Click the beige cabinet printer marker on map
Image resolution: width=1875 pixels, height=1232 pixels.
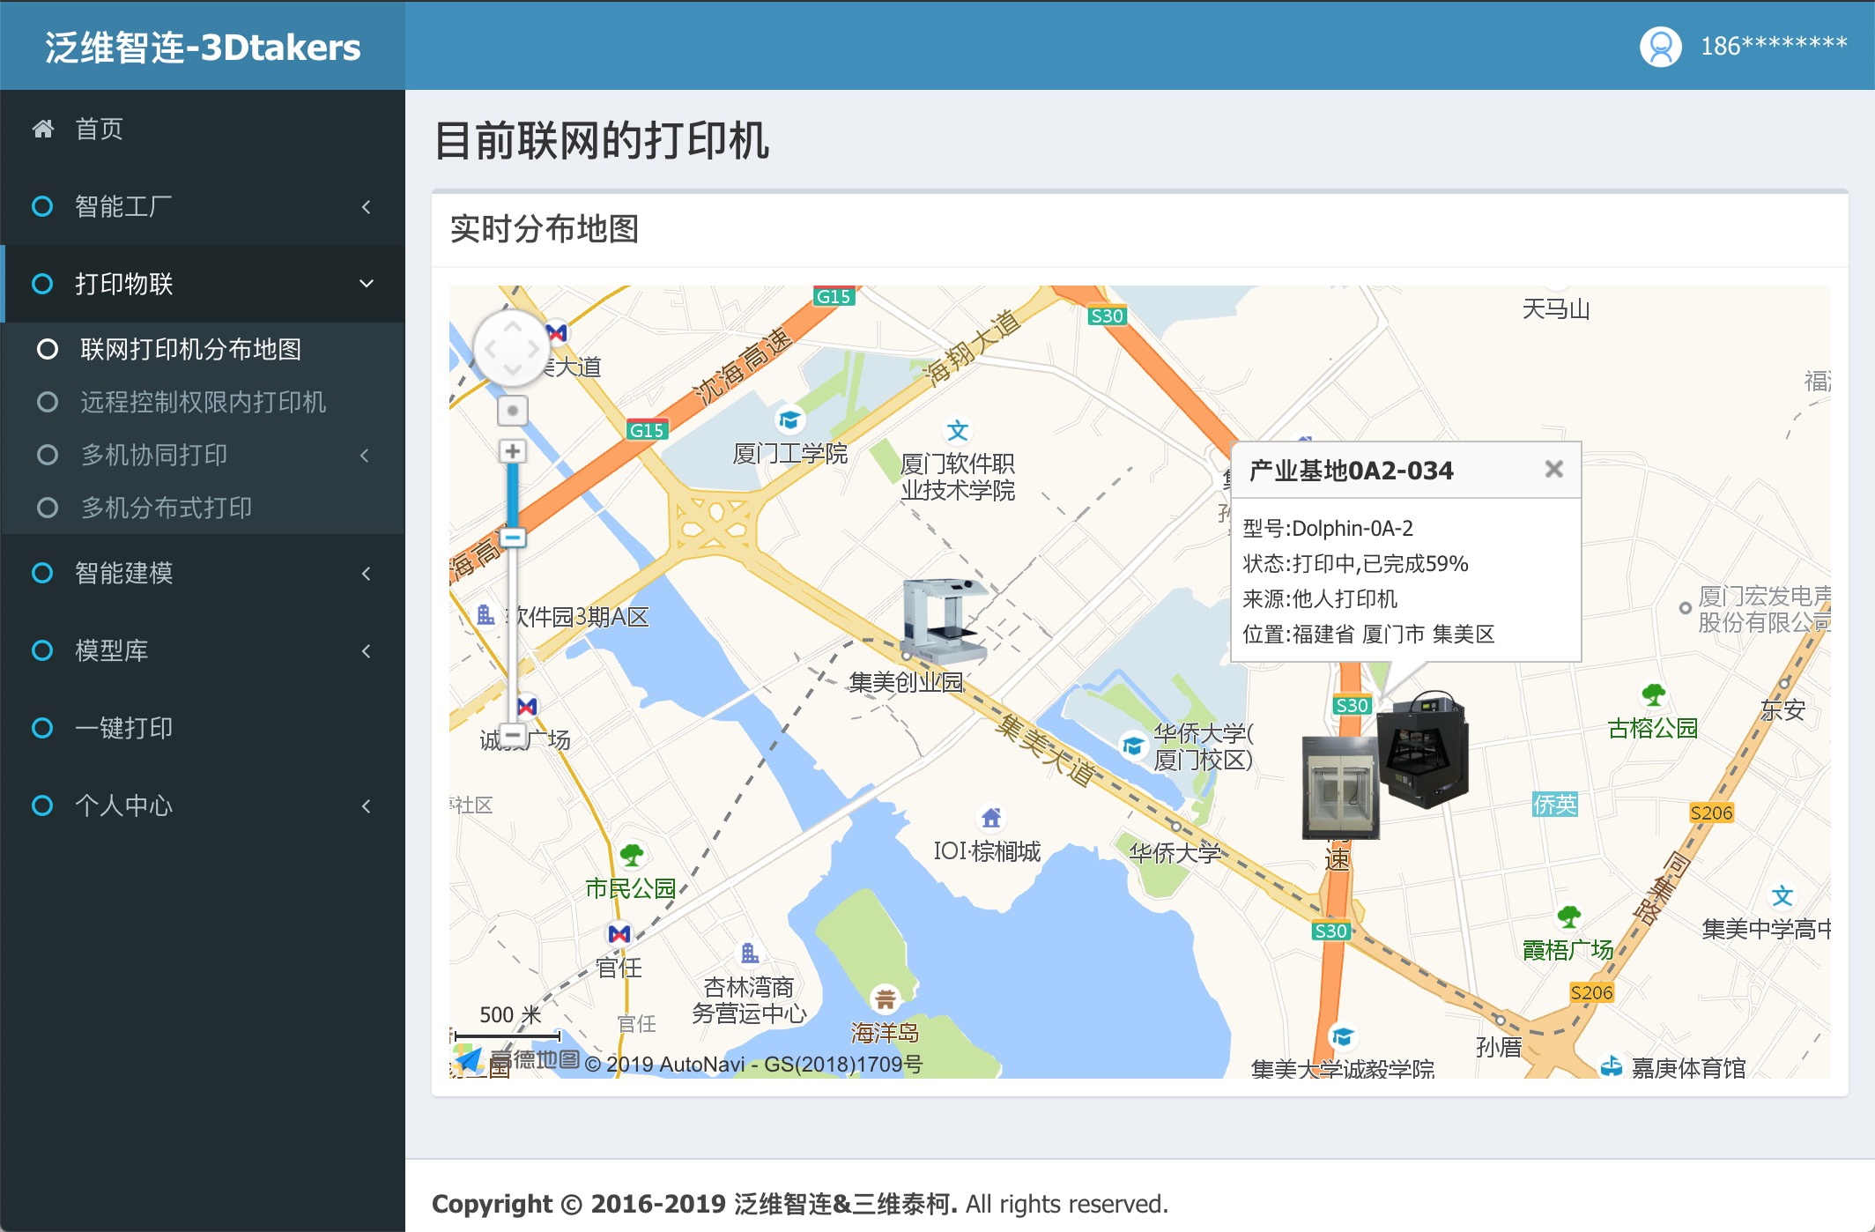coord(1339,787)
